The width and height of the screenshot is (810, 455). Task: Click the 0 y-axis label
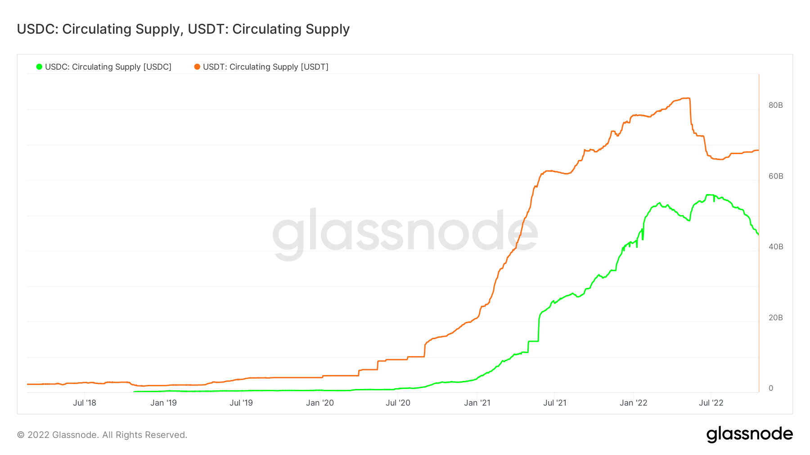(x=771, y=388)
